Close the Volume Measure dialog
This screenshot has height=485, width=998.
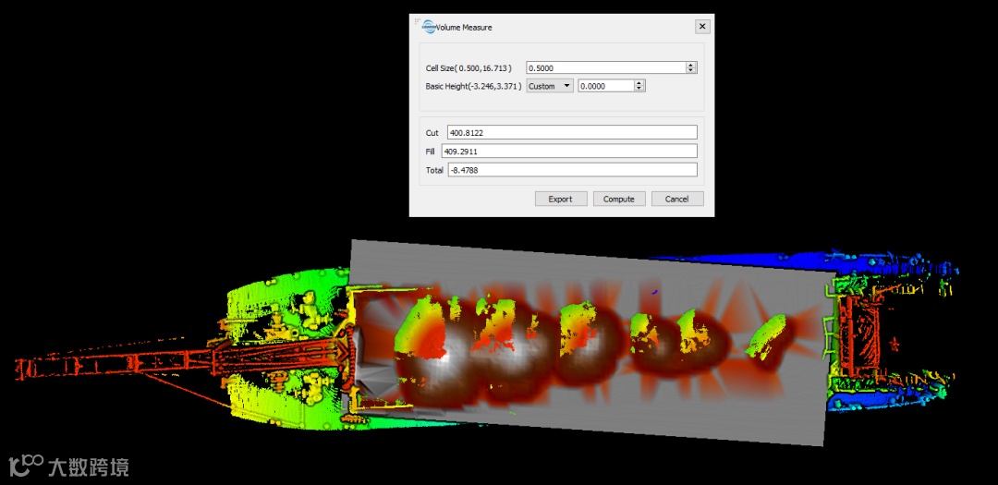[x=702, y=27]
